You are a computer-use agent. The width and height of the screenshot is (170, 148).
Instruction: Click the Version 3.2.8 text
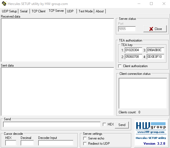pos(154,144)
